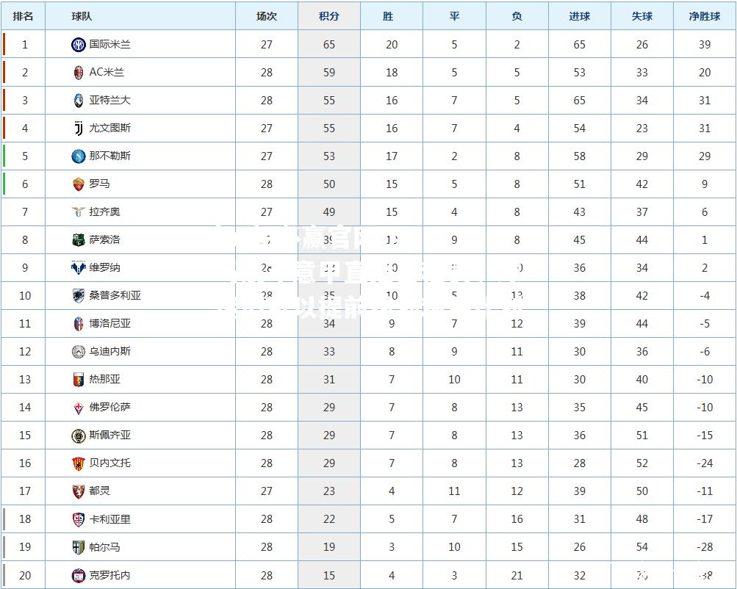Screen dimensions: 737x589
Task: Open the 克罗托内 team name link
Action: (110, 575)
